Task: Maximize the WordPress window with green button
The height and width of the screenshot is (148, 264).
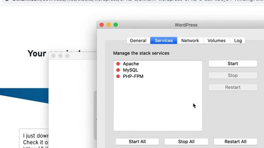Action: tap(115, 25)
